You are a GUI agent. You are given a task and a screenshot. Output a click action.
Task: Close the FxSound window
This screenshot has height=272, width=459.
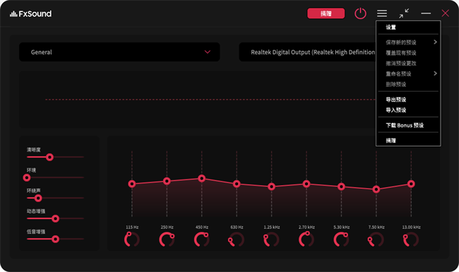pyautogui.click(x=446, y=13)
